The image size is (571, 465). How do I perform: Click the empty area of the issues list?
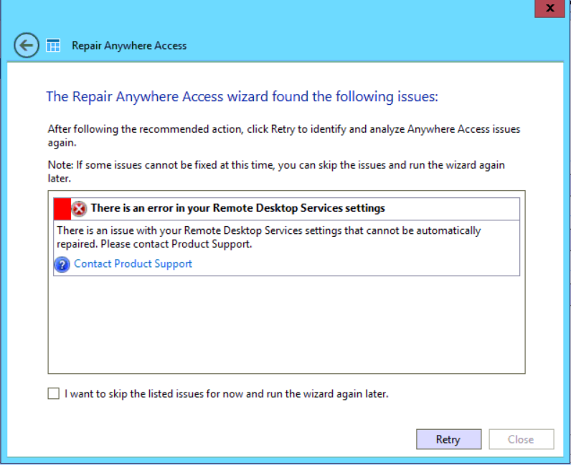(x=287, y=323)
